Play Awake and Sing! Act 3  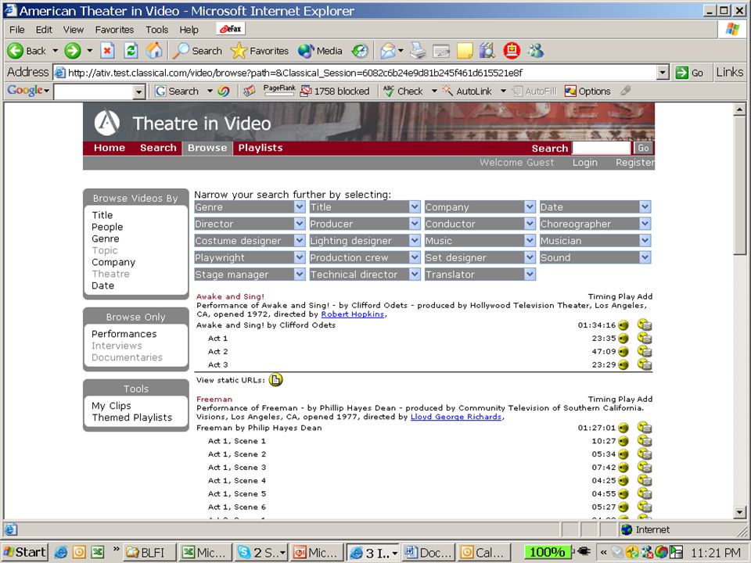(623, 365)
